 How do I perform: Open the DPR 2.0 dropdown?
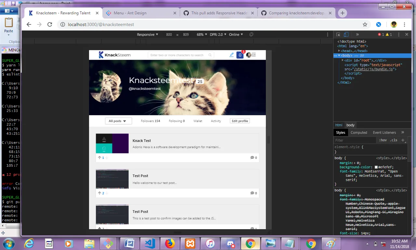218,35
